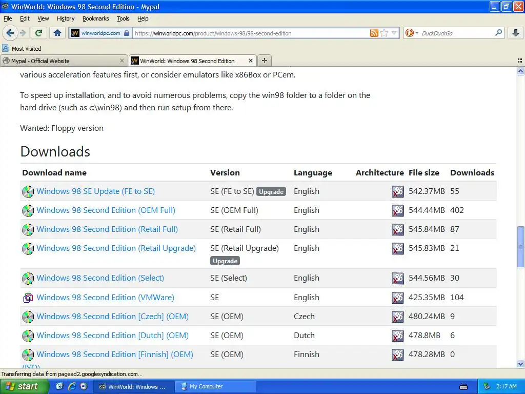Image resolution: width=525 pixels, height=394 pixels.
Task: Open Windows 98 Second Edition (Retail Upgrade) link
Action: coord(116,248)
